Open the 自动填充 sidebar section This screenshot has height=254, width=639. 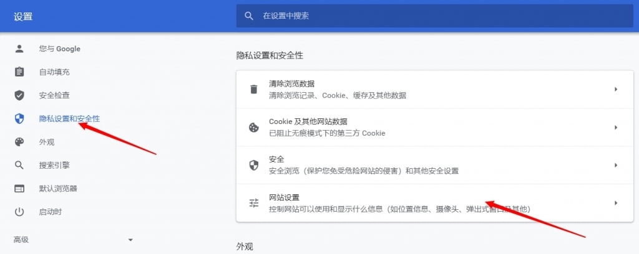(54, 72)
